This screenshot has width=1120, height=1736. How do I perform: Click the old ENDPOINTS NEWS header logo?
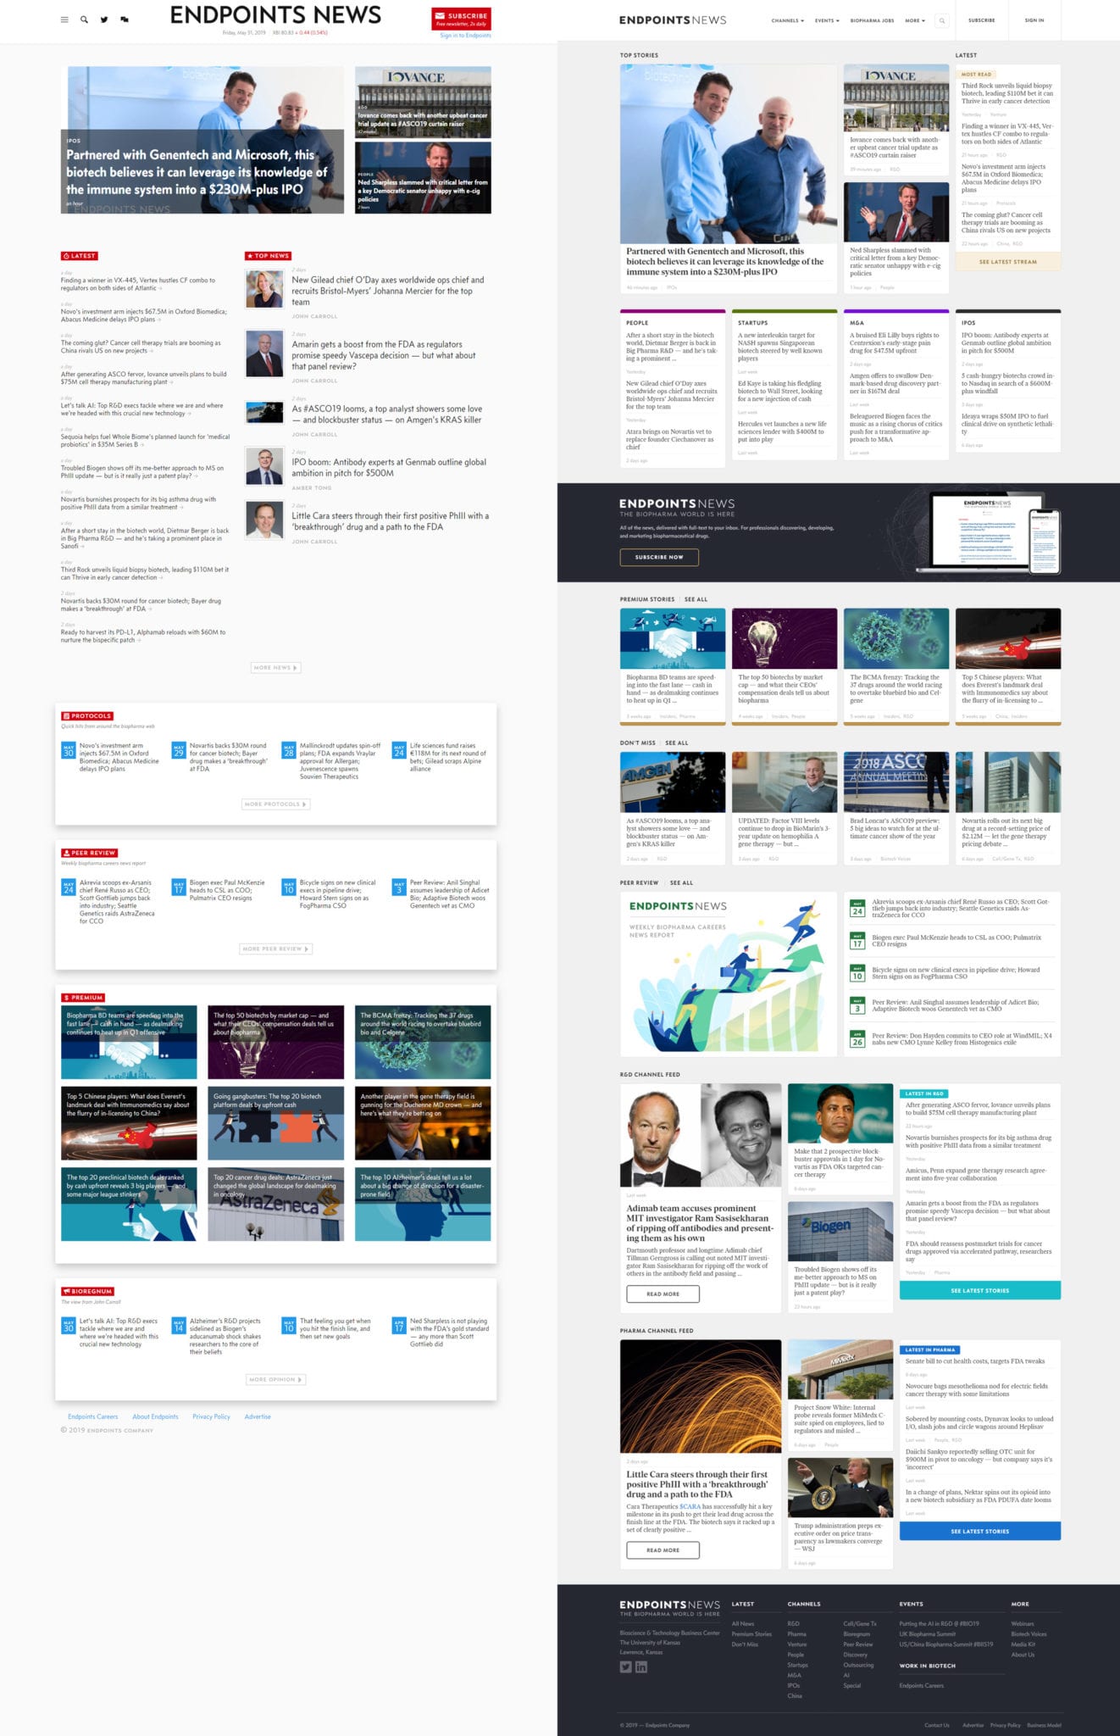click(x=275, y=15)
